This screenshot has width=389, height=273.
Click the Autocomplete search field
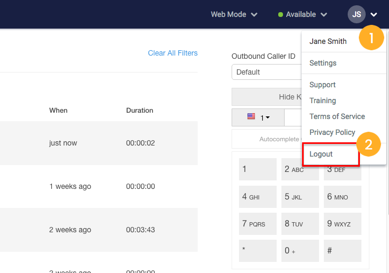267,139
